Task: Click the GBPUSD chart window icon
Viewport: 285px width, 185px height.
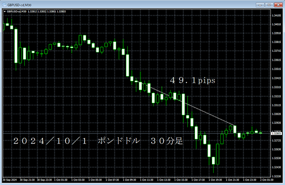Action: [x=4, y=5]
